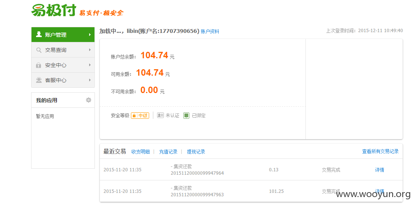Click the 未认证 status text
Viewport: 414px width, 205px height.
[x=172, y=115]
